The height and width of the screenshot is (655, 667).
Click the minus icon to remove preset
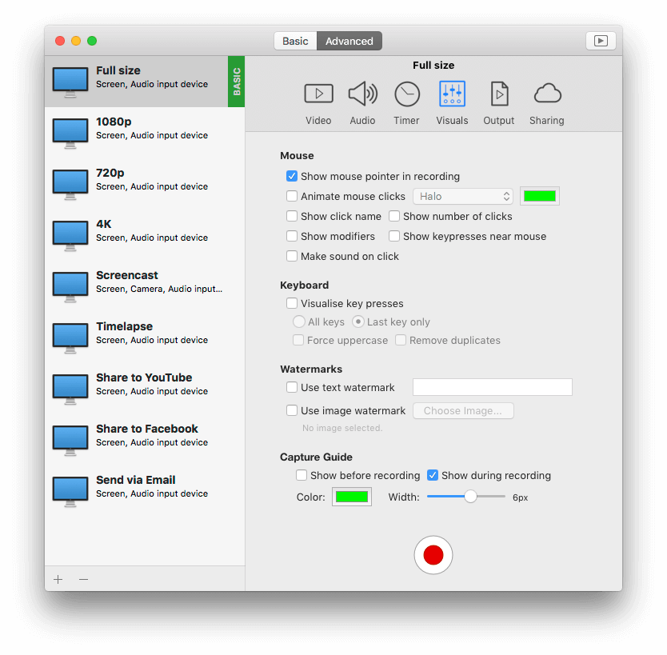click(83, 579)
